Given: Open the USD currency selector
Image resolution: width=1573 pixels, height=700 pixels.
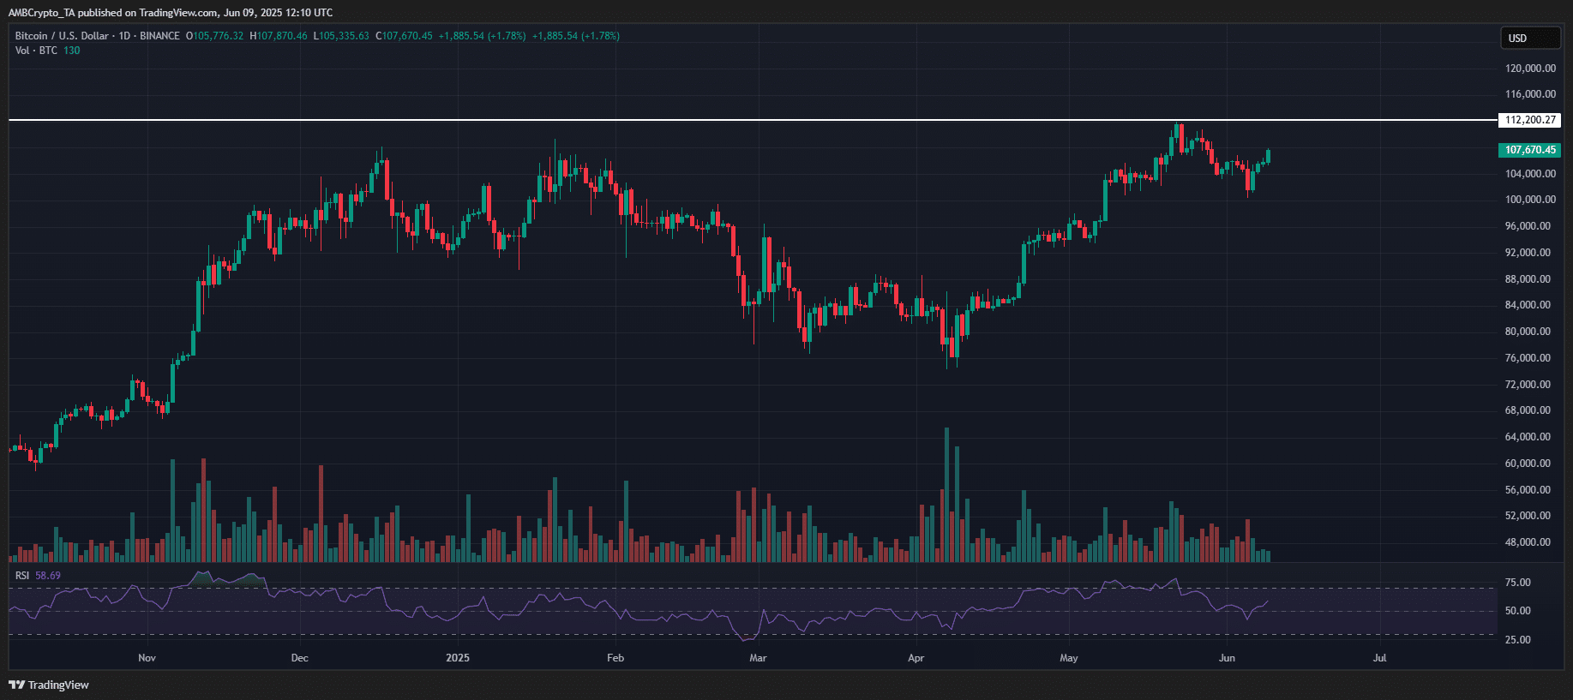Looking at the screenshot, I should tap(1529, 38).
